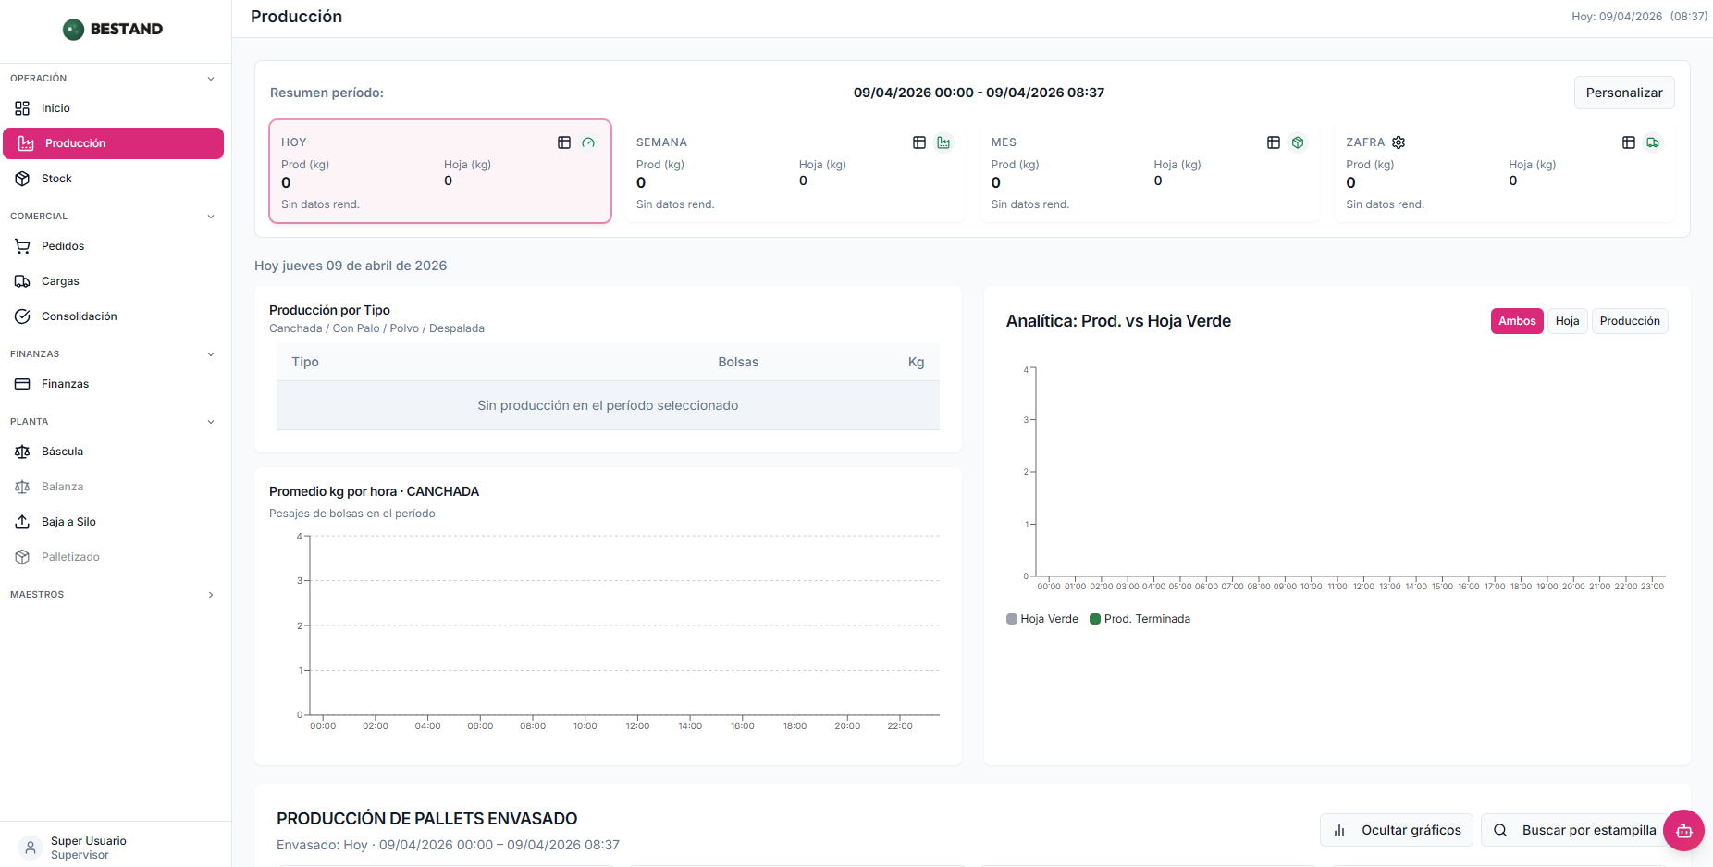The image size is (1713, 867).
Task: Switch analytics chart to Hoja only
Action: [x=1567, y=321]
